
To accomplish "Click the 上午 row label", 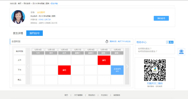I will (20, 60).
